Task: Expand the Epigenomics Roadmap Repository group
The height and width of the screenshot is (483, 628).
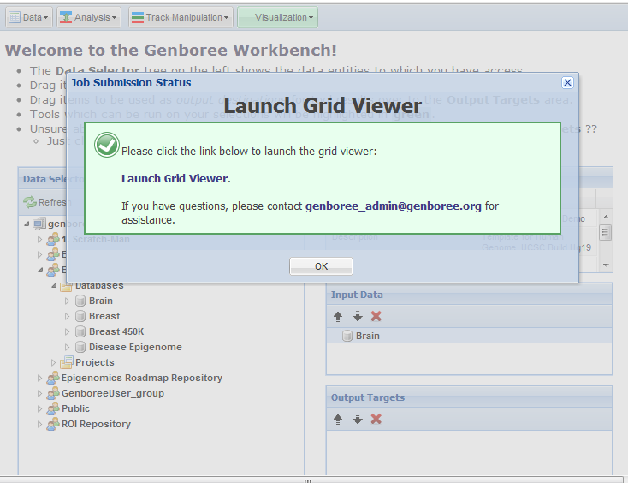Action: pyautogui.click(x=39, y=379)
